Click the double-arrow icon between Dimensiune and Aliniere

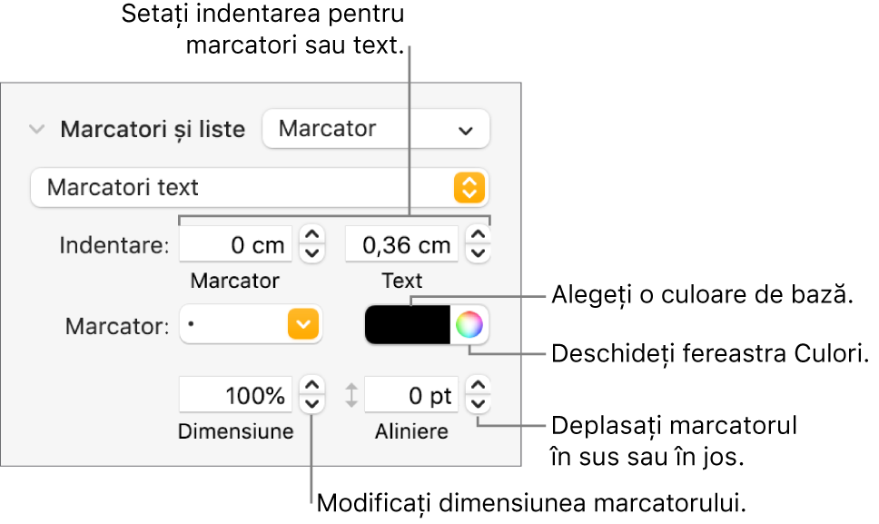pos(350,394)
